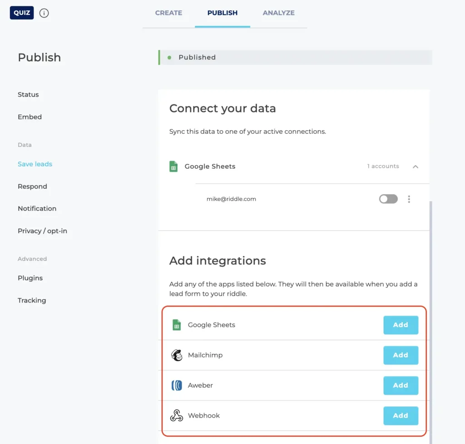Open the Status section in sidebar
Screen dimensions: 465x444
pos(28,94)
